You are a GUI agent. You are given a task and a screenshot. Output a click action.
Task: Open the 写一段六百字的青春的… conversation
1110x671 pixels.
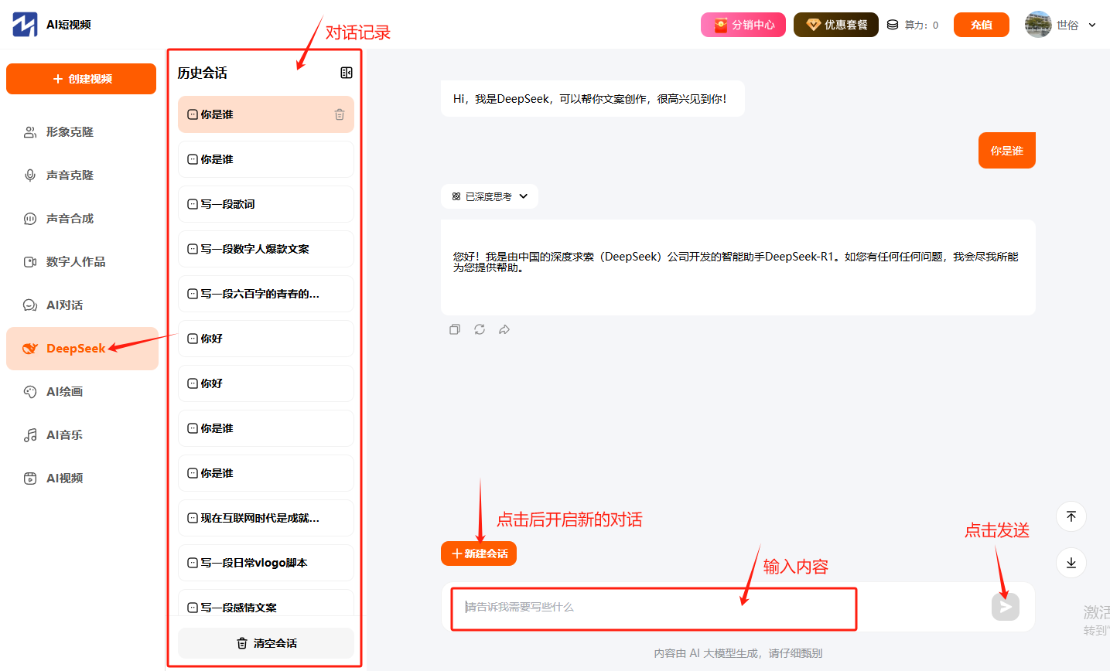pyautogui.click(x=266, y=294)
